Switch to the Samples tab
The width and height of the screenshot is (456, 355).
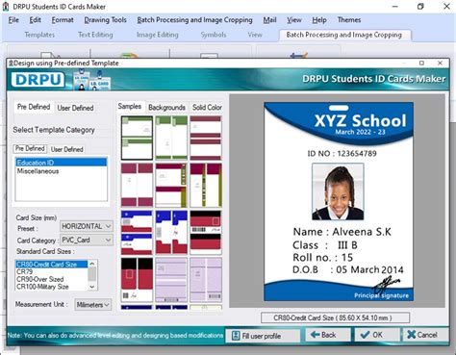tap(130, 106)
